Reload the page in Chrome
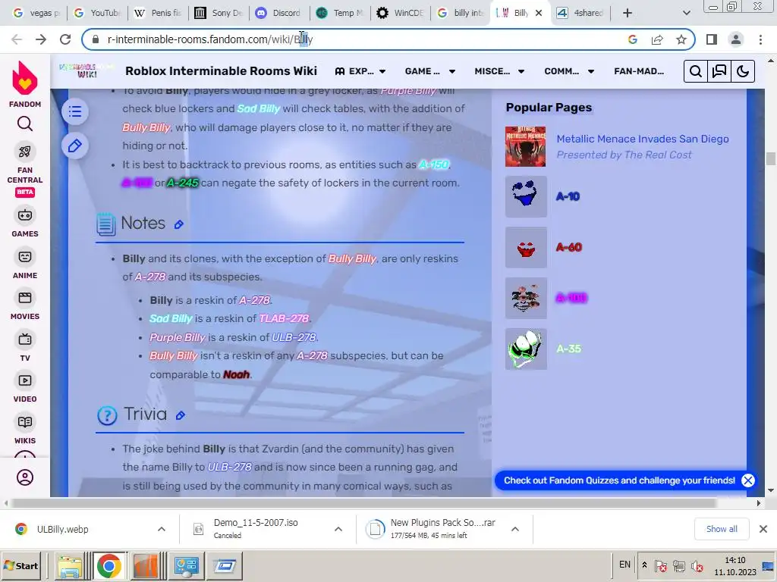 (65, 39)
